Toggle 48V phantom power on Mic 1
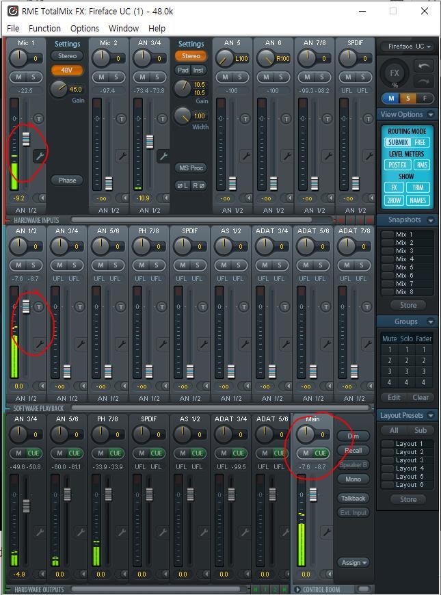 pyautogui.click(x=67, y=70)
